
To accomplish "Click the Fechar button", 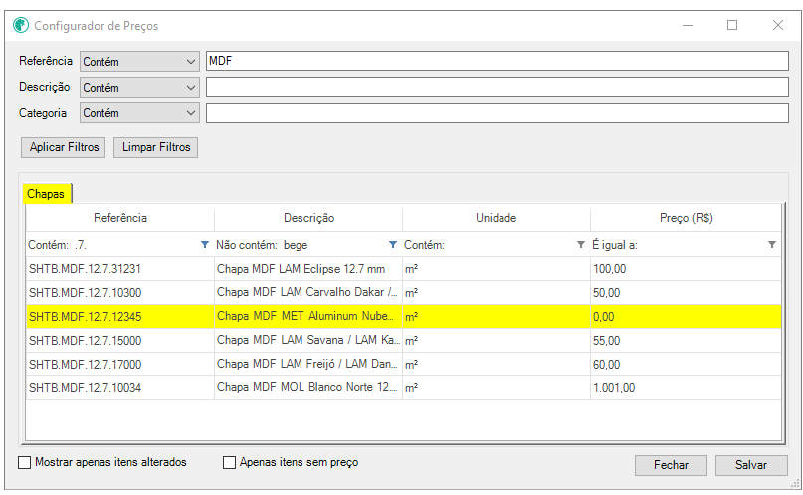I will click(671, 465).
